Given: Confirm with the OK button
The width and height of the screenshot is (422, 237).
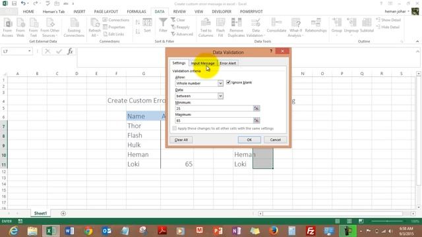Looking at the screenshot, I should pos(249,140).
